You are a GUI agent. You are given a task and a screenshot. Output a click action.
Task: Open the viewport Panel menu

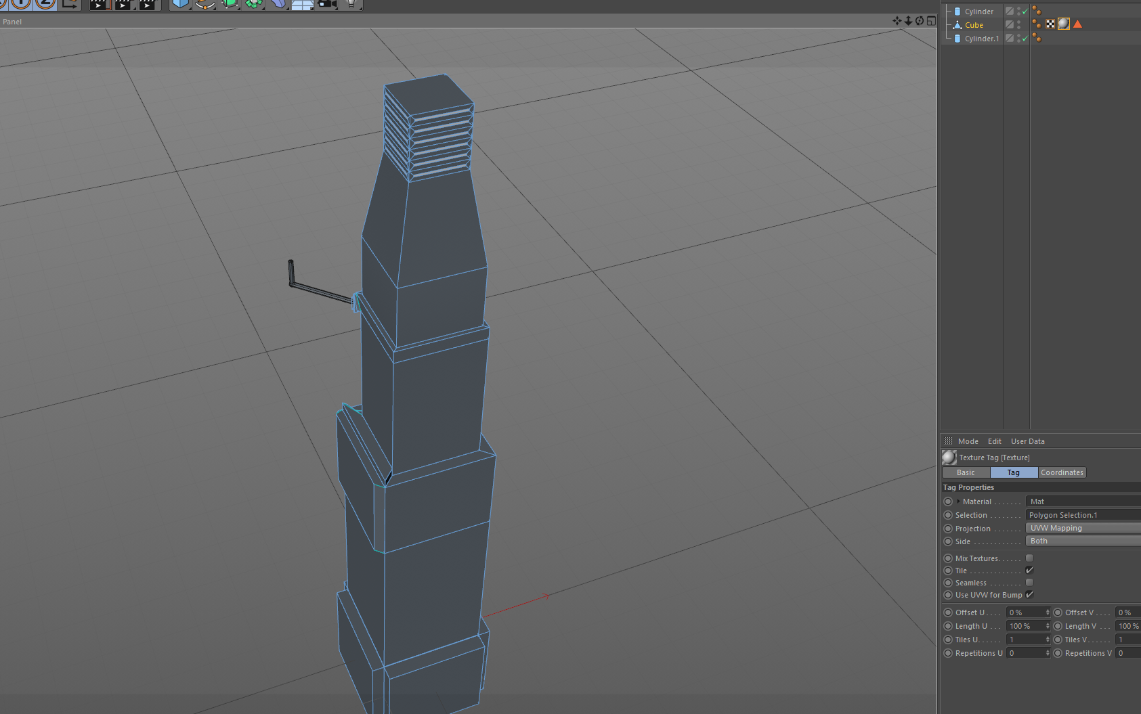point(12,22)
